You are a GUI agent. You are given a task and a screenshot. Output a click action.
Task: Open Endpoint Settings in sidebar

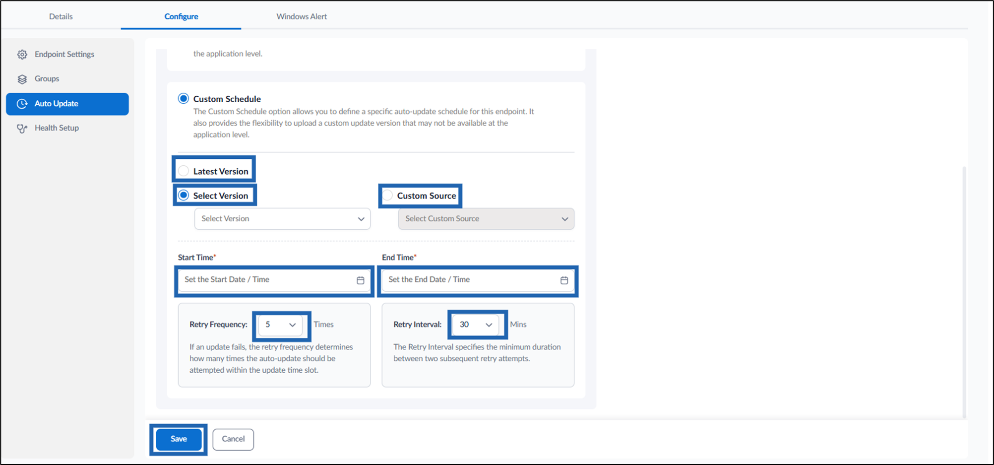67,55
